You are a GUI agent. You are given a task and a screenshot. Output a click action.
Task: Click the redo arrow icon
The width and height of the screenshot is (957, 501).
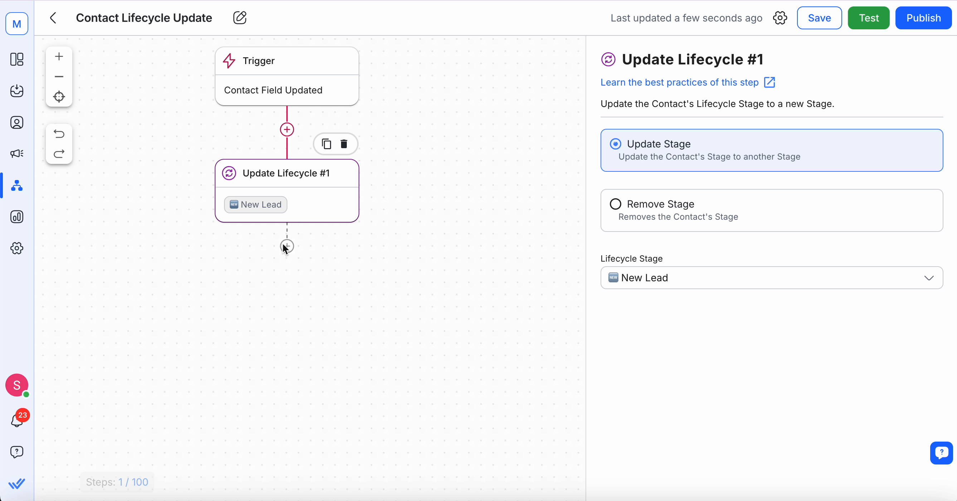pyautogui.click(x=59, y=154)
